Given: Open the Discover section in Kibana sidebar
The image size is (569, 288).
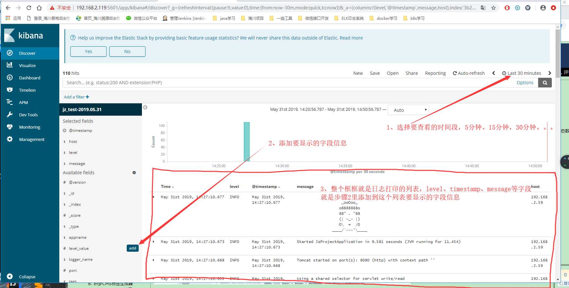Looking at the screenshot, I should coord(30,53).
